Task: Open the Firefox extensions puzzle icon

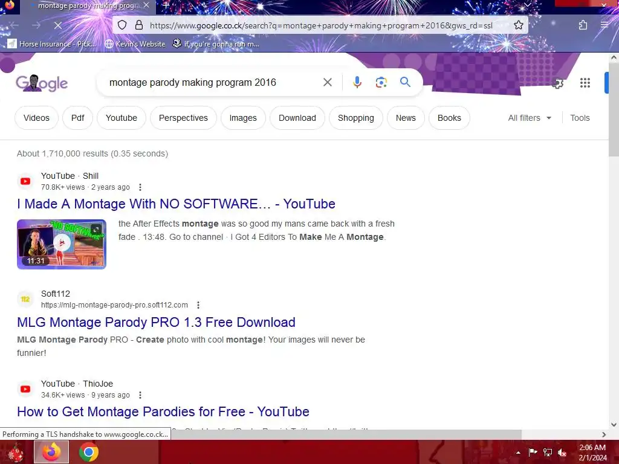Action: pos(583,25)
